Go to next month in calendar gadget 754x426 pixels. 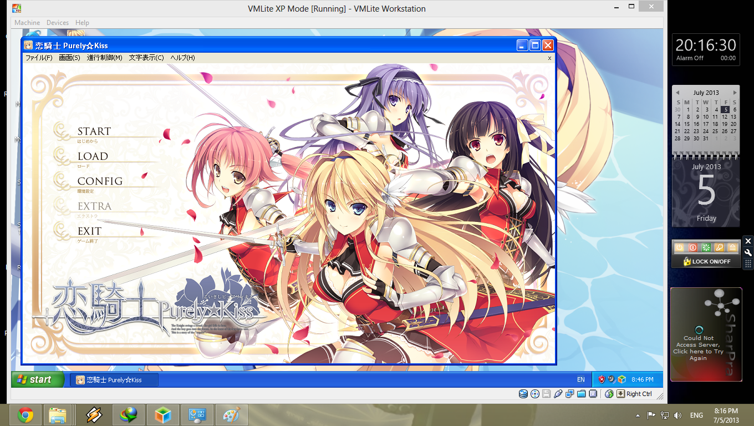coord(735,93)
